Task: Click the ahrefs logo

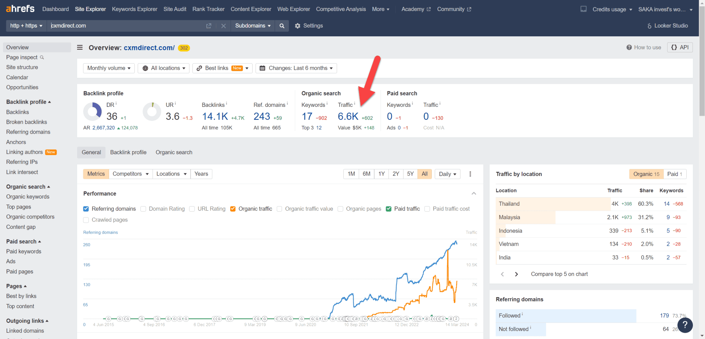Action: (20, 8)
